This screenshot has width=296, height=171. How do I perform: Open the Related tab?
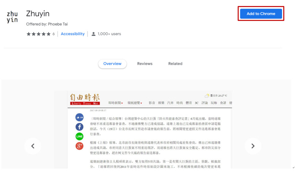tap(175, 64)
